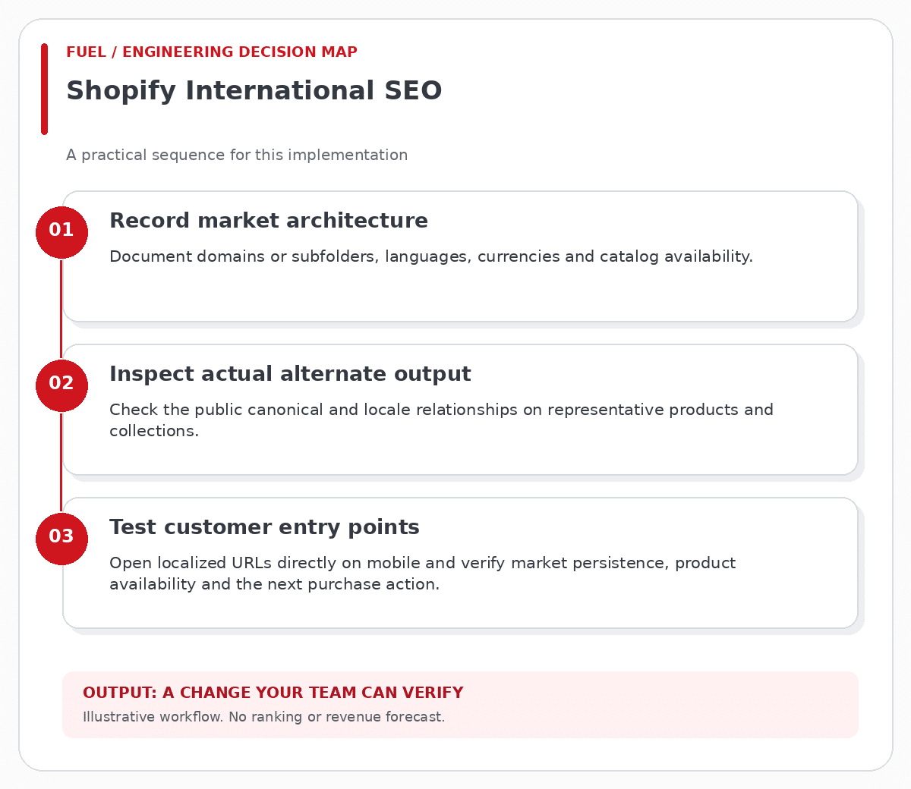Click 'A practical sequence for this implementation' subtitle
The image size is (911, 789).
point(237,155)
